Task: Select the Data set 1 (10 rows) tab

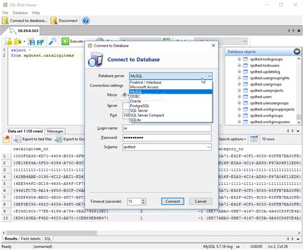Action: [25, 131]
